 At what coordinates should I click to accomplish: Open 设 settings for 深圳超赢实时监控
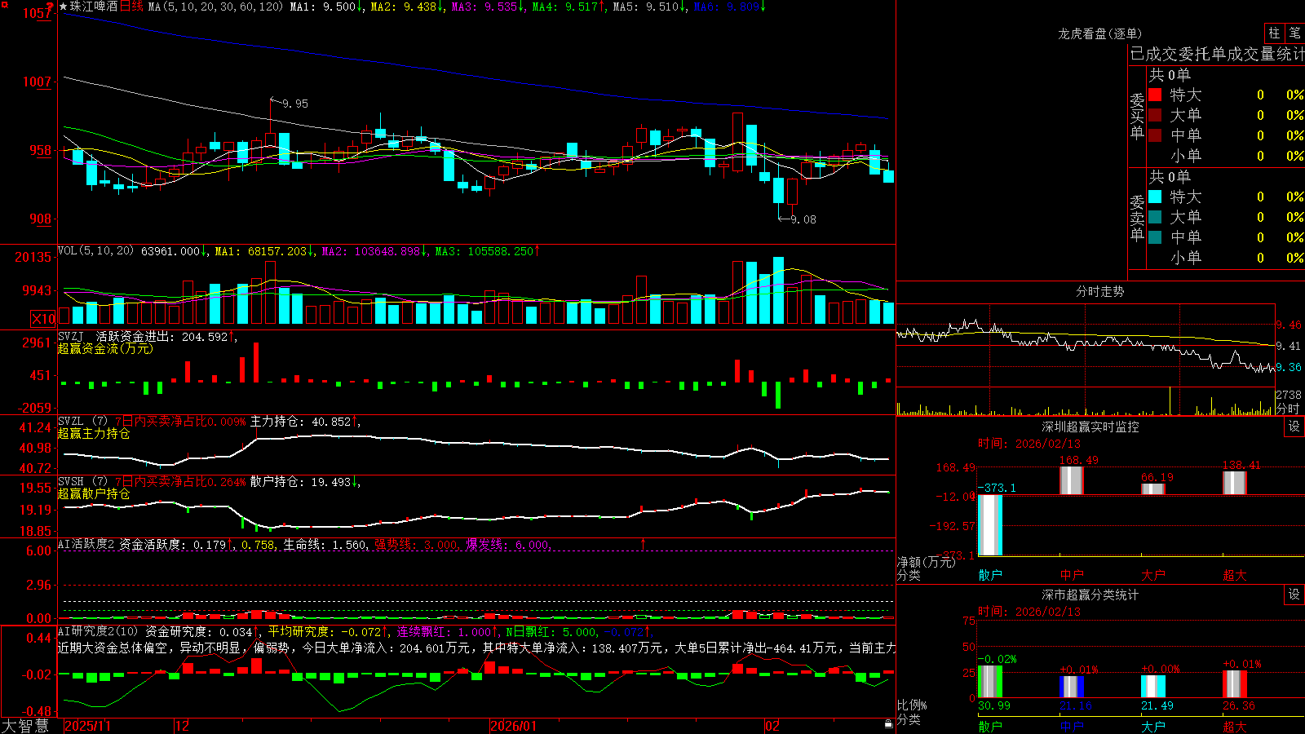[x=1294, y=427]
